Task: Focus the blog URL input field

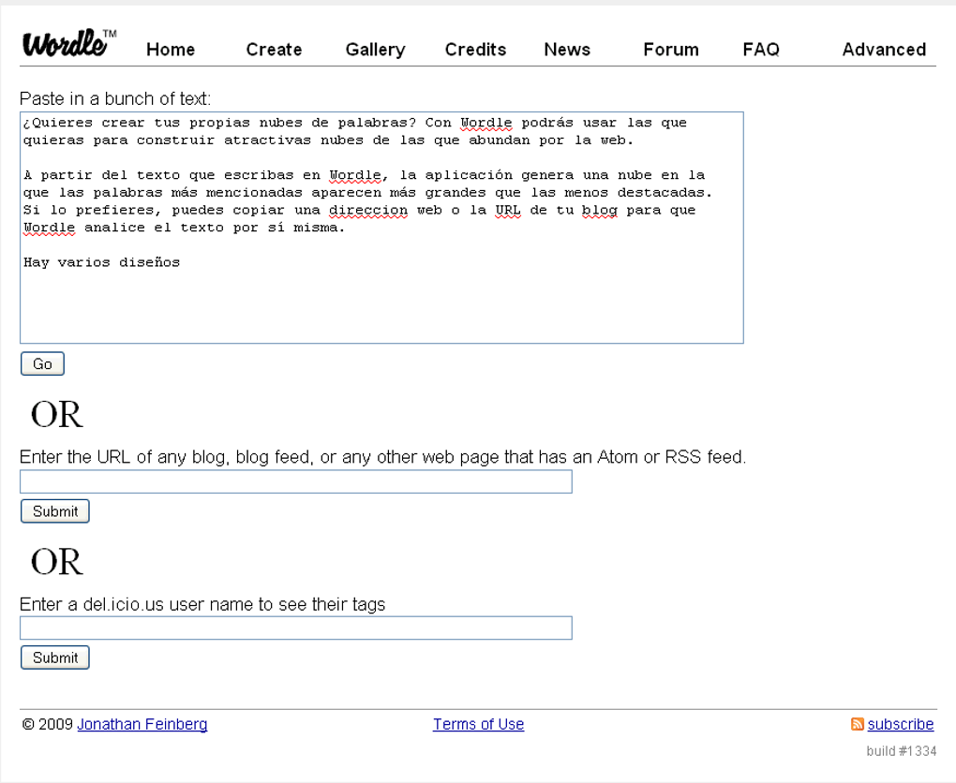Action: coord(295,481)
